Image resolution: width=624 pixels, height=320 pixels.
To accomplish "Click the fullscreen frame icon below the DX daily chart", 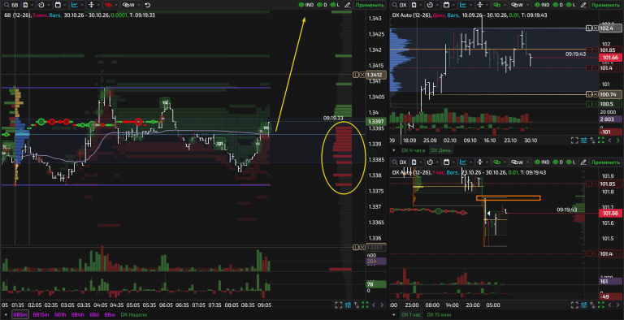I will tap(574, 140).
